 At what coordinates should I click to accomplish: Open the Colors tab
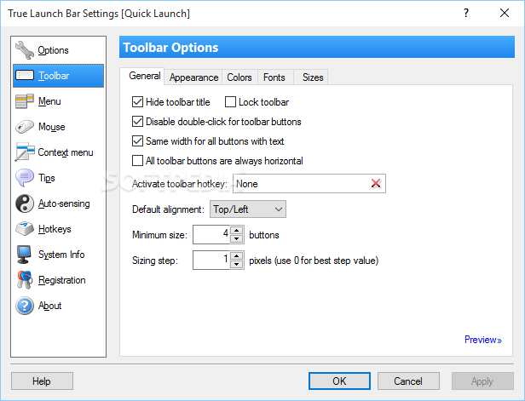239,77
